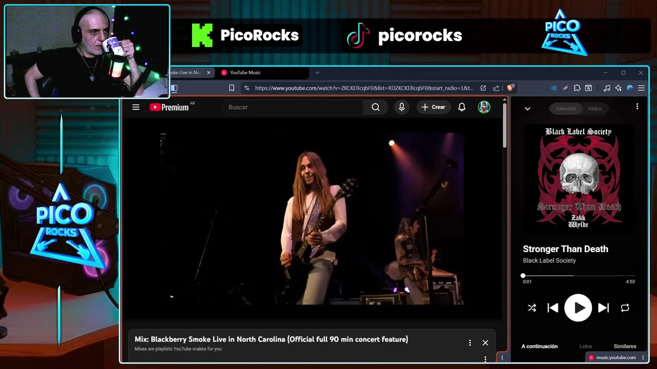This screenshot has height=369, width=657.
Task: Open music.youtube.com panel options dots
Action: tap(643, 358)
